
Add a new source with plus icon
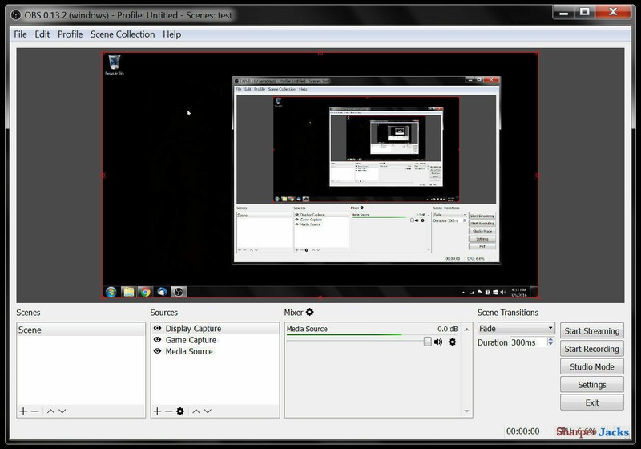pyautogui.click(x=157, y=411)
